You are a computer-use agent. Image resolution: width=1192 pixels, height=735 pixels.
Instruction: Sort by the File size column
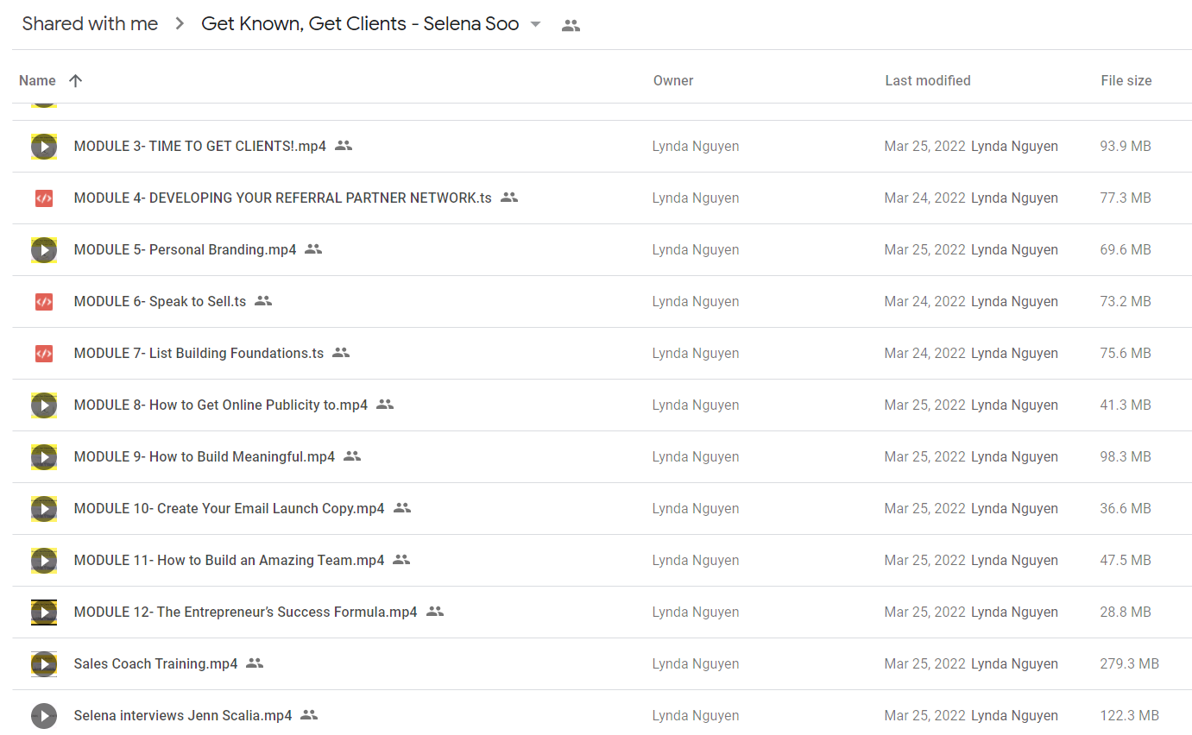1126,80
